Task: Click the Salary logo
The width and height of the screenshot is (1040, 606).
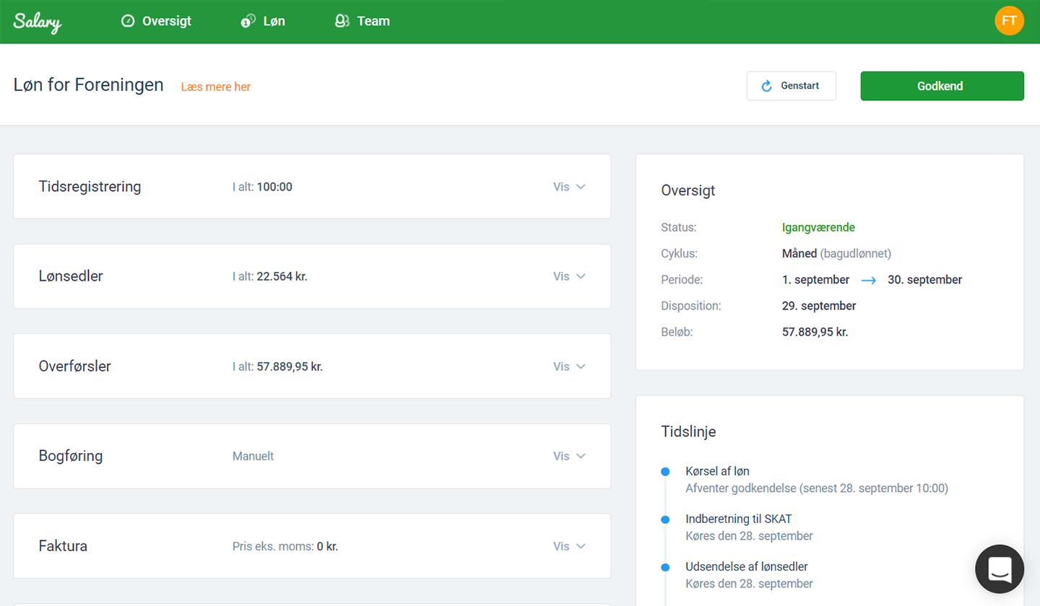Action: (x=38, y=22)
